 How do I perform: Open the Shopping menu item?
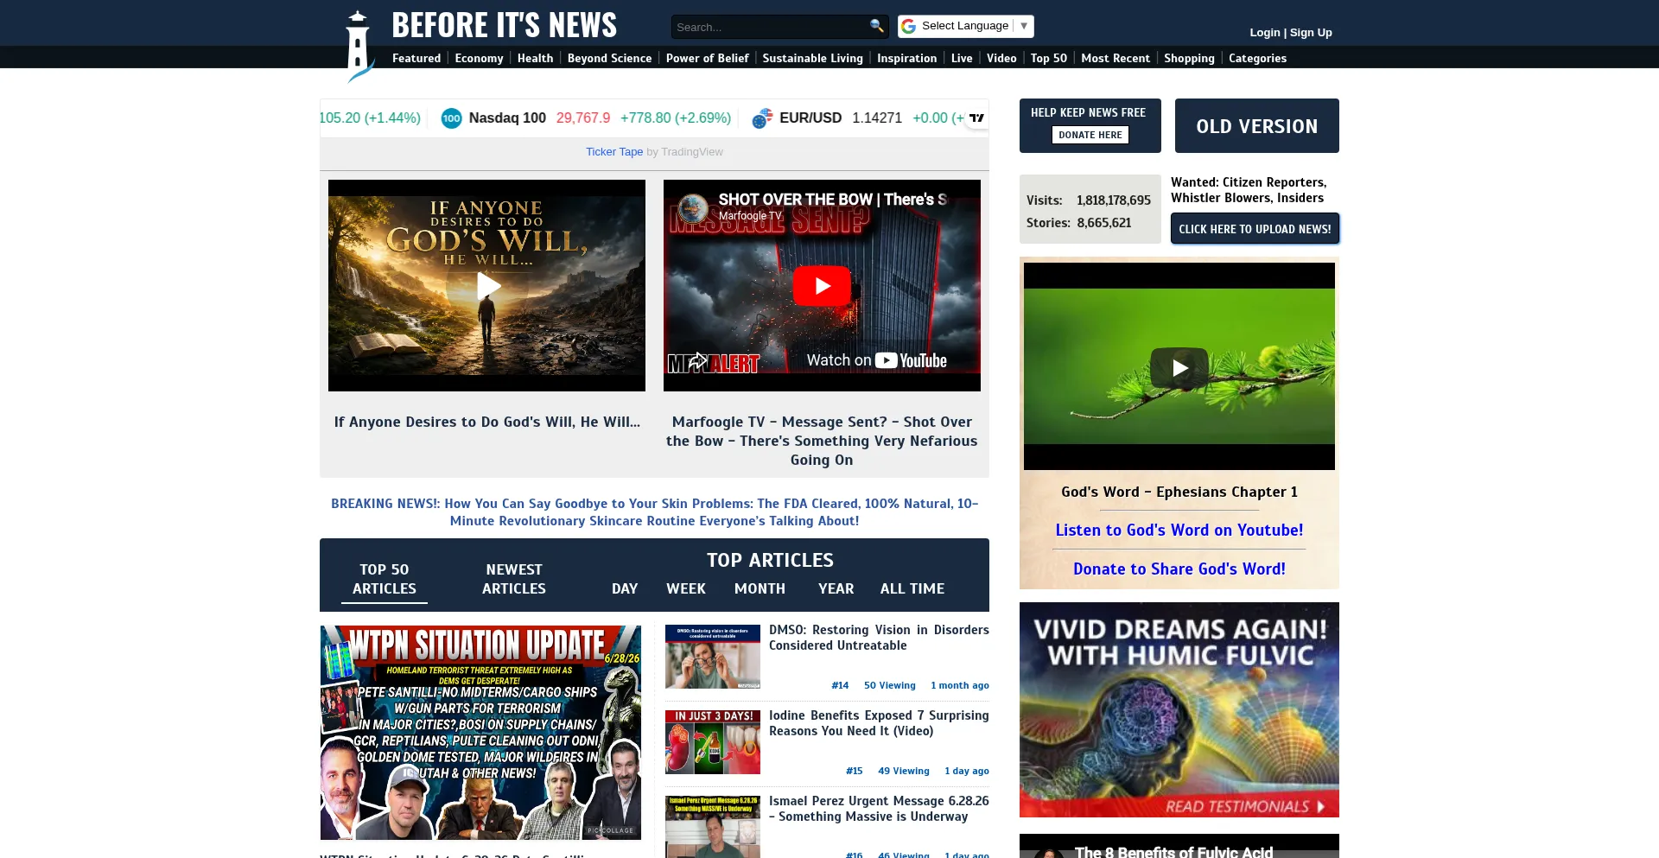point(1189,58)
